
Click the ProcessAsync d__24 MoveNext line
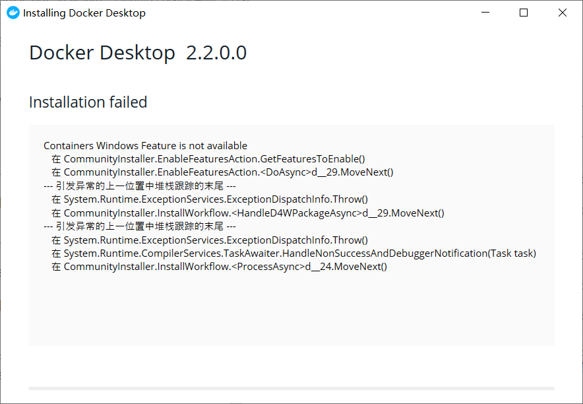point(220,267)
